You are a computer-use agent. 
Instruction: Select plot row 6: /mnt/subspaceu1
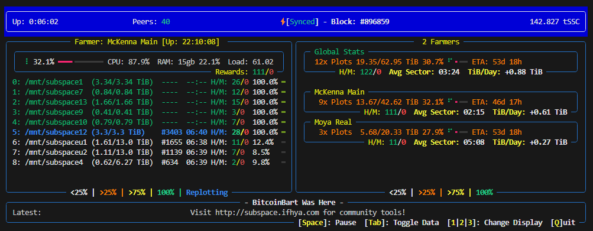point(149,142)
